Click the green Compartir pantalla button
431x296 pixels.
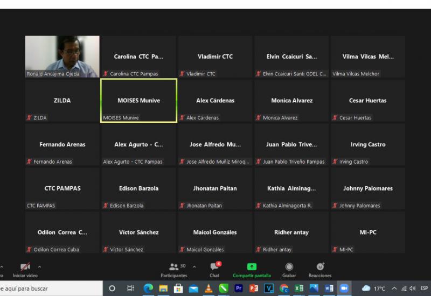point(252,270)
